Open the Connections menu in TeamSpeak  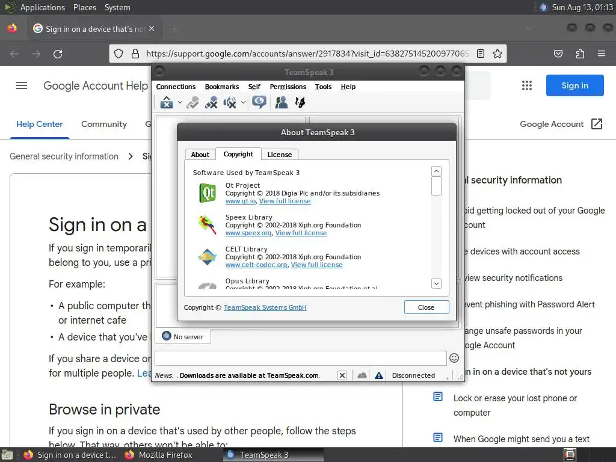coord(176,87)
